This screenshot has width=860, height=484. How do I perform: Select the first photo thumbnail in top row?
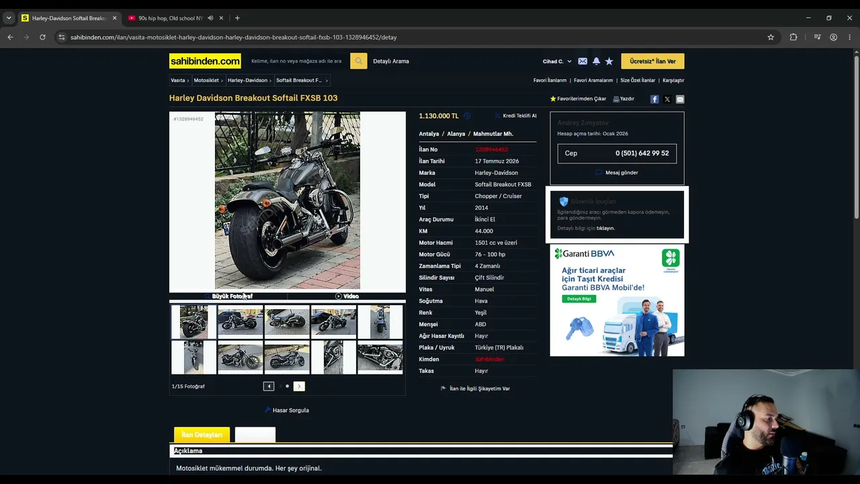tap(193, 321)
